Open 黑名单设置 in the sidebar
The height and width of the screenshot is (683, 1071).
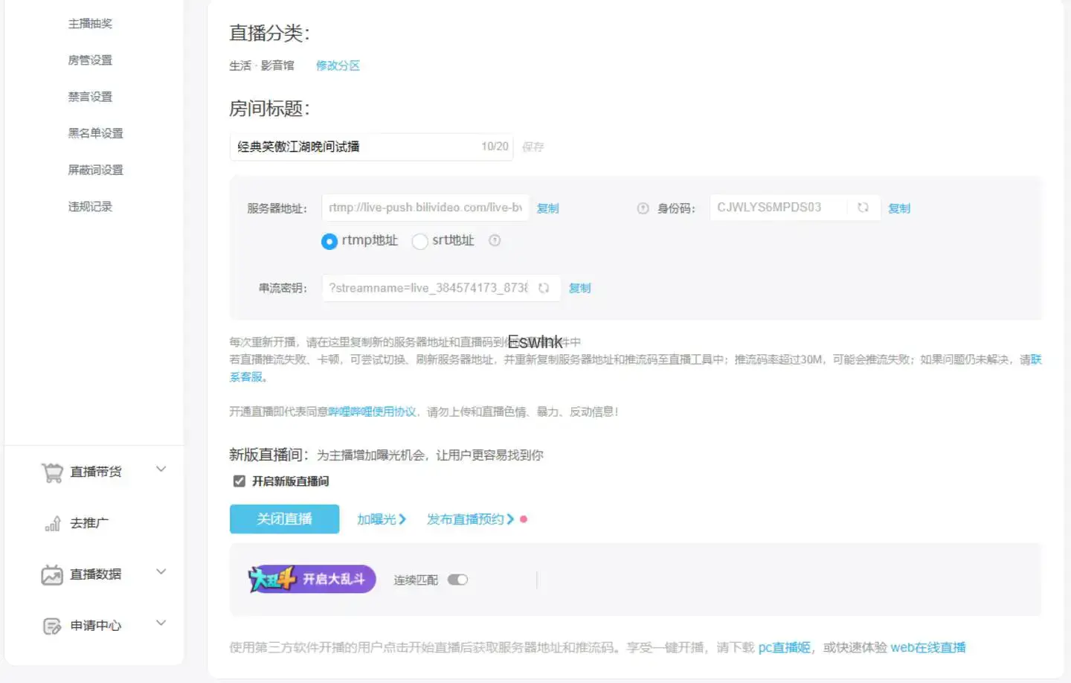click(95, 133)
